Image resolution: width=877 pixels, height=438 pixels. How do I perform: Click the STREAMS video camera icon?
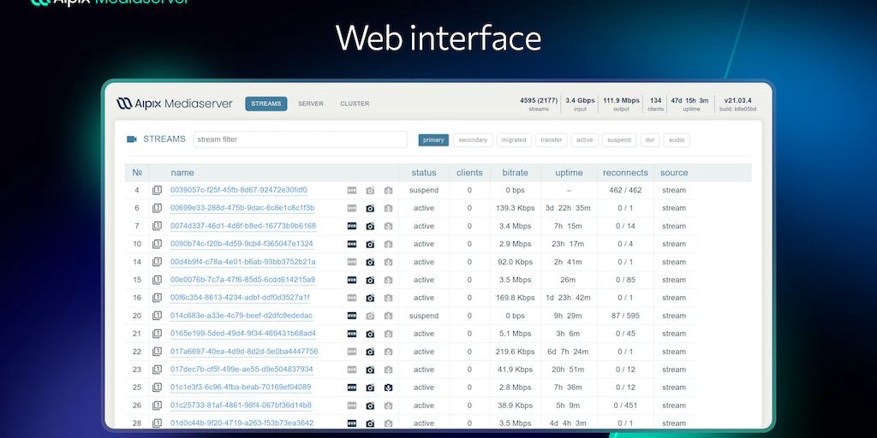132,139
